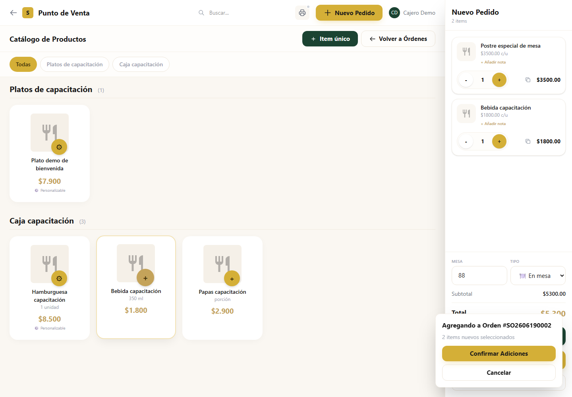Click the back arrow in header
This screenshot has height=397, width=572.
click(x=14, y=13)
